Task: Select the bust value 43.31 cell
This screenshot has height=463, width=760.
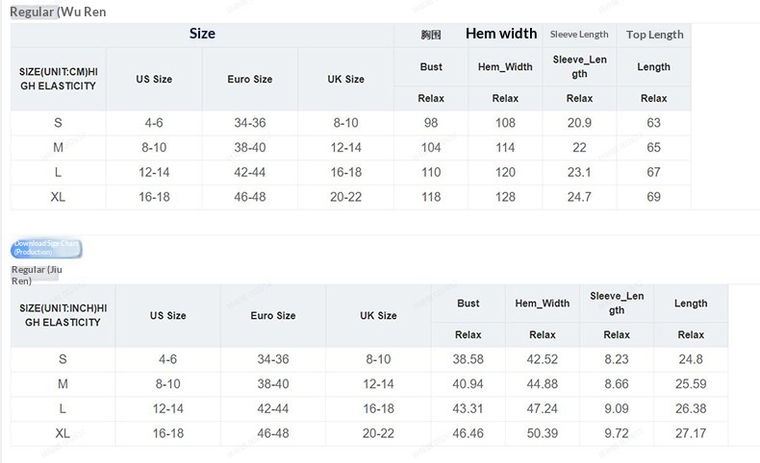Action: coord(469,408)
